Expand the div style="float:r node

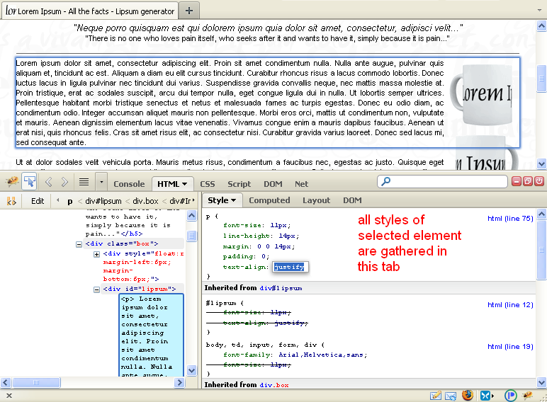coord(96,254)
